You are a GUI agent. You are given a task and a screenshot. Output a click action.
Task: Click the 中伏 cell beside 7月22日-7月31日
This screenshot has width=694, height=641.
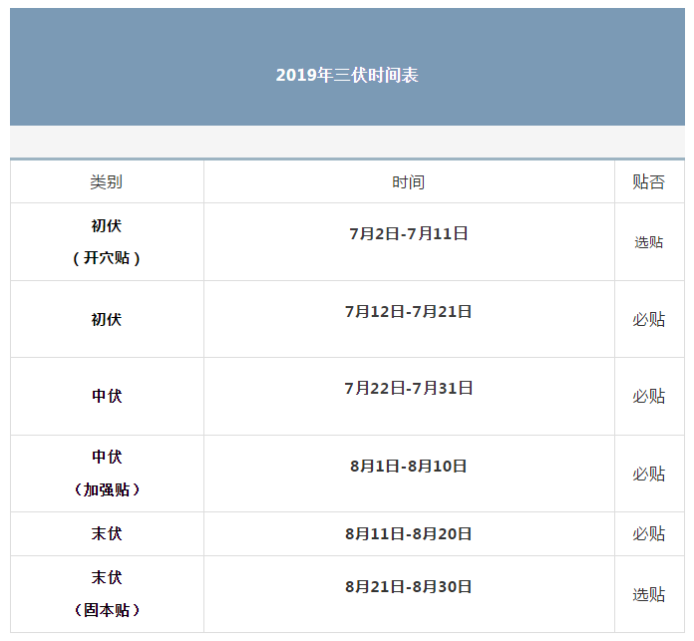click(x=106, y=397)
